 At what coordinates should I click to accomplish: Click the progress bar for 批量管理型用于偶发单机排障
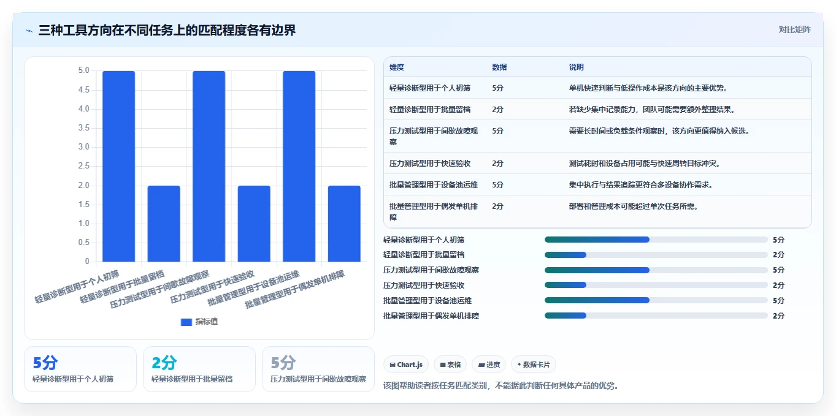656,316
